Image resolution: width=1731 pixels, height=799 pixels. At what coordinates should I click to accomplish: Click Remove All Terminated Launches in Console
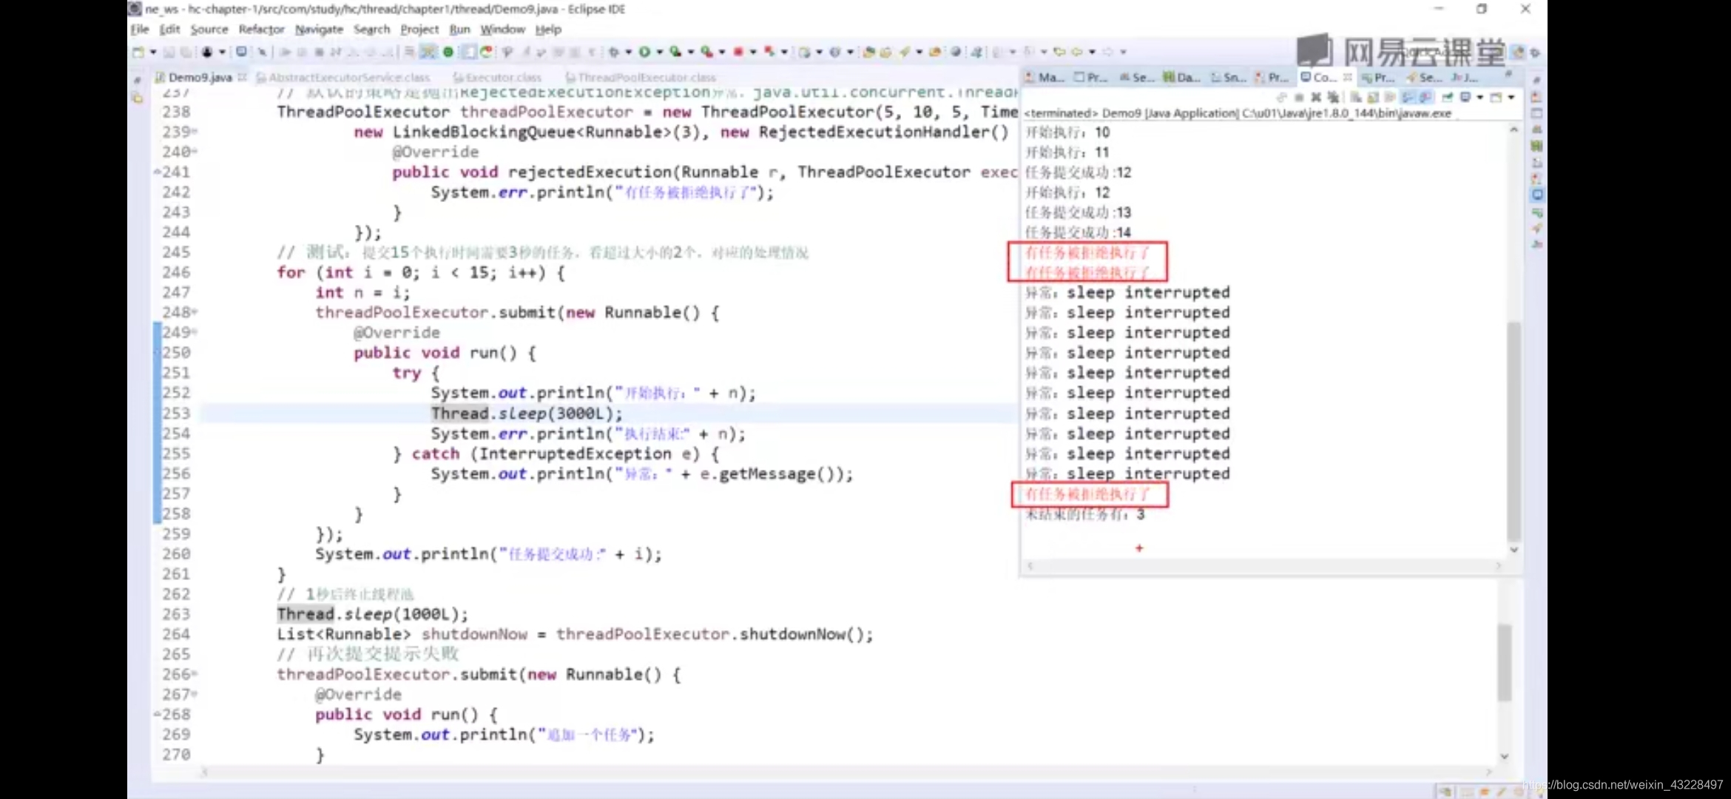[1333, 97]
